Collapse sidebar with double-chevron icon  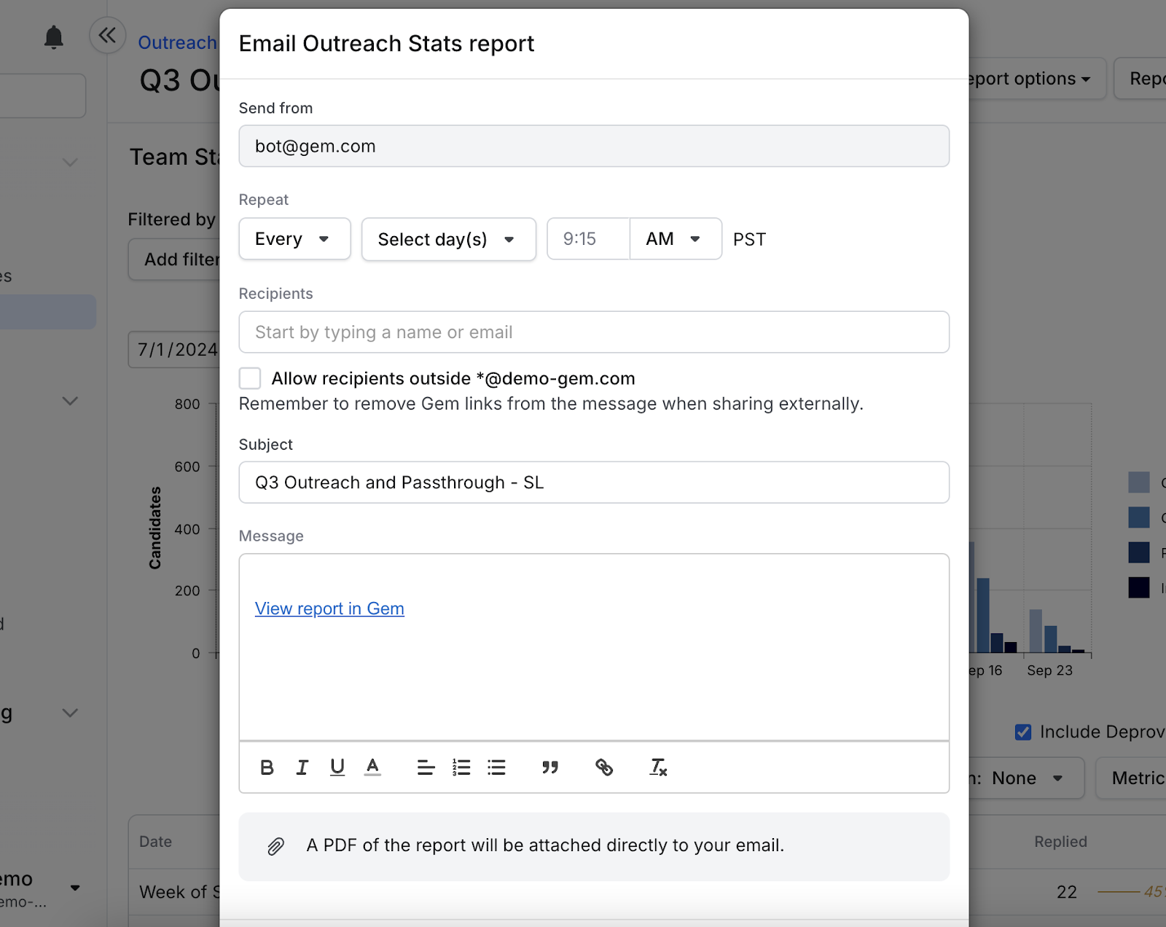tap(108, 35)
